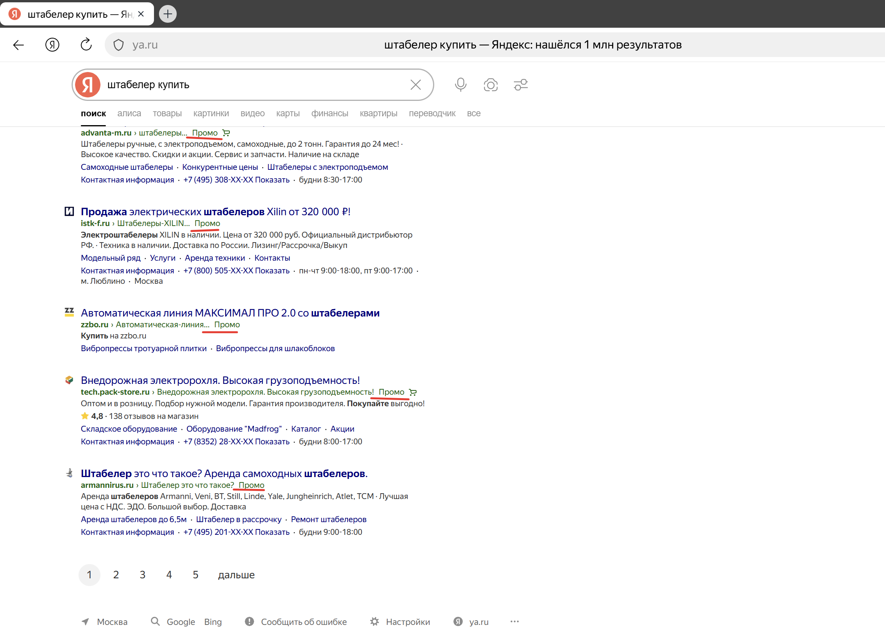Click the browser back arrow

[x=18, y=45]
